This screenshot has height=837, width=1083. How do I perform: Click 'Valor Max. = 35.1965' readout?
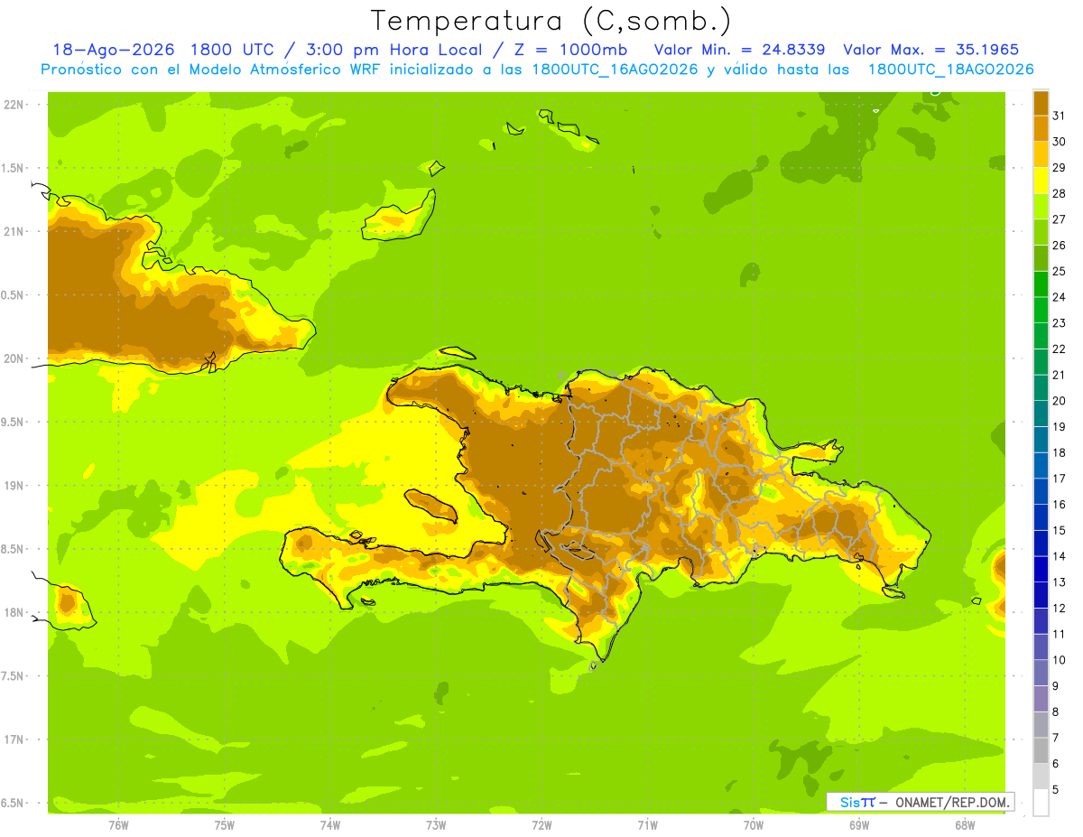(x=931, y=50)
